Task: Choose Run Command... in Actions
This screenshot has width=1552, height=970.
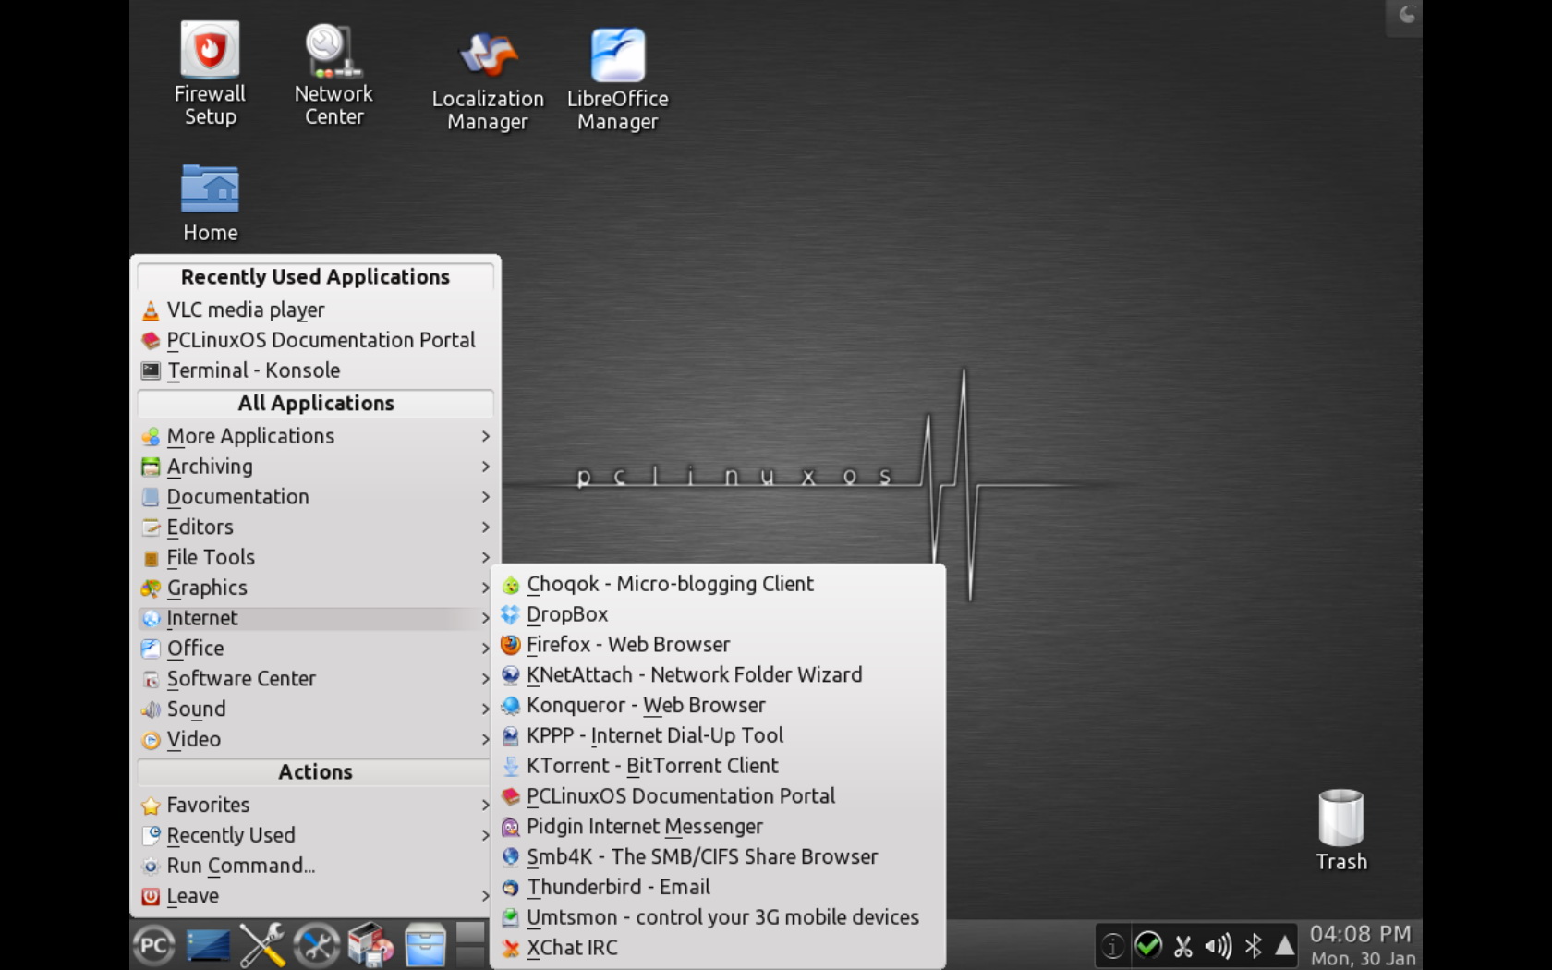Action: click(240, 866)
